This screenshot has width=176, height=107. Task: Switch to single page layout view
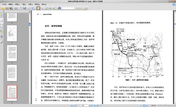point(139,106)
